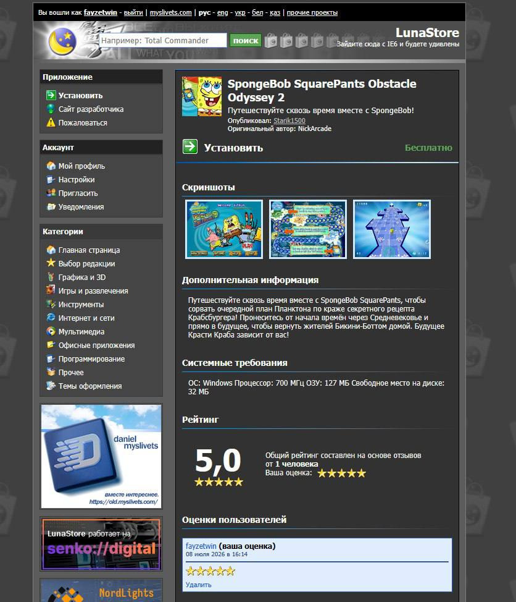Click the third shopping bag icon in header
Image resolution: width=516 pixels, height=602 pixels.
(x=301, y=40)
